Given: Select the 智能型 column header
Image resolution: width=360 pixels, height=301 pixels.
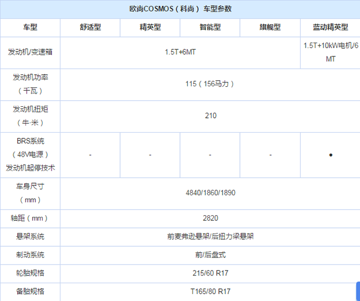Looking at the screenshot, I should [x=210, y=27].
